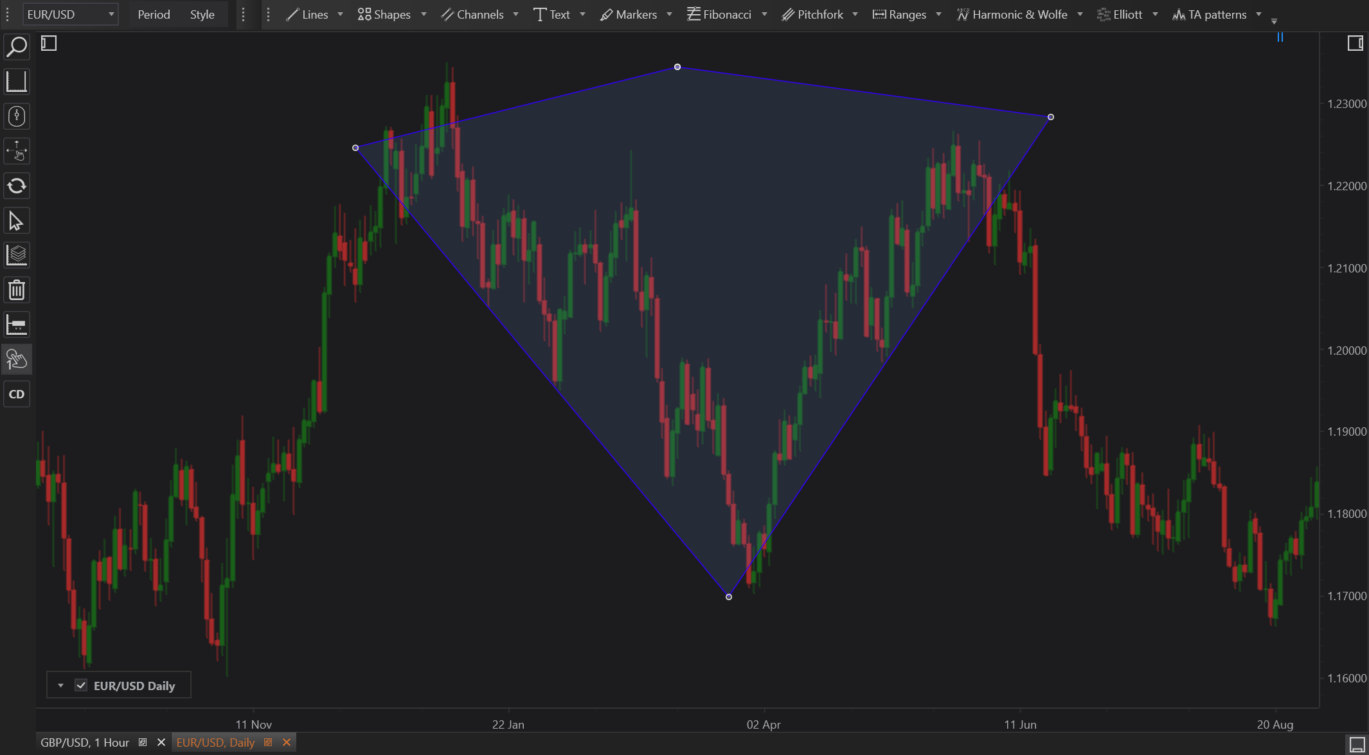Click the Style button
1369x755 pixels.
pyautogui.click(x=202, y=14)
